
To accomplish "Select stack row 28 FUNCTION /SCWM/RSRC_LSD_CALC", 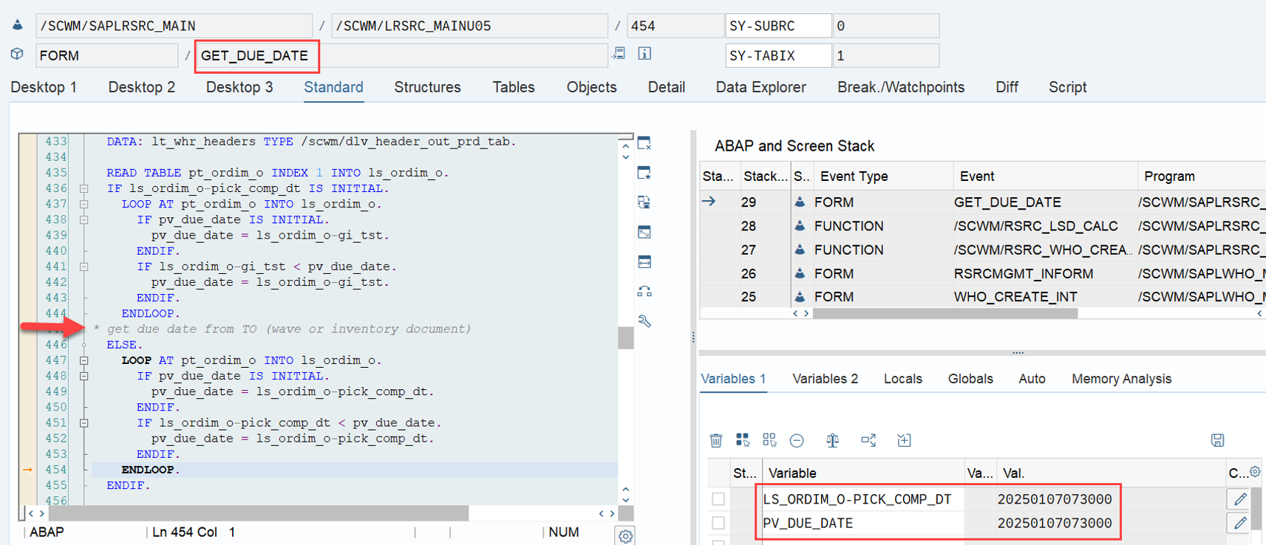I will click(x=982, y=226).
